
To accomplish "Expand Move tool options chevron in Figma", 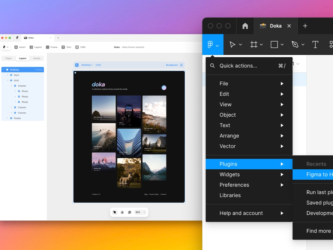I will click(x=240, y=45).
